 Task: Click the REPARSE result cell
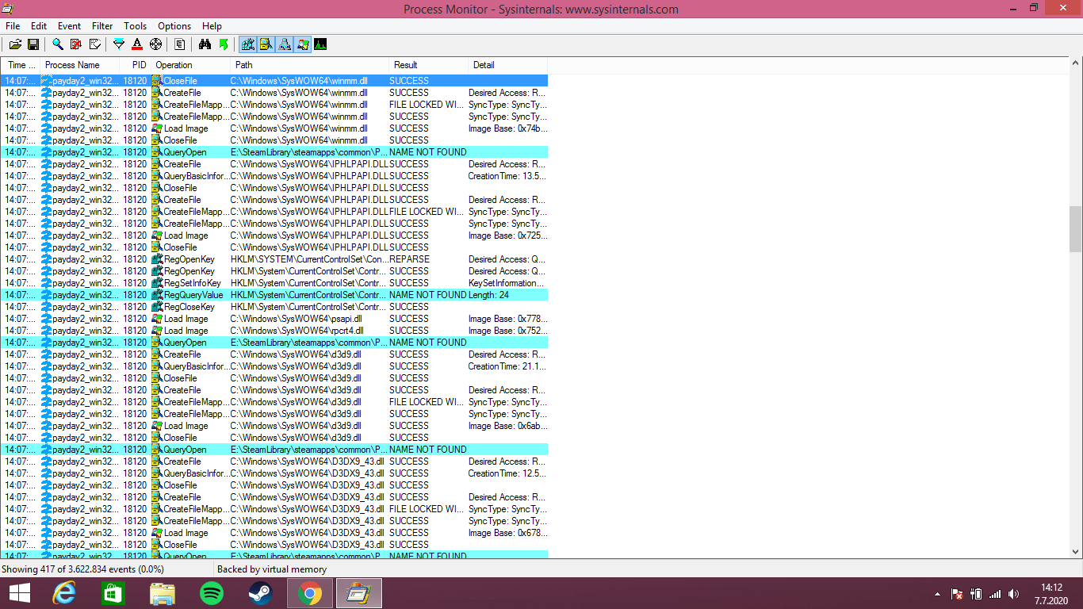(409, 259)
